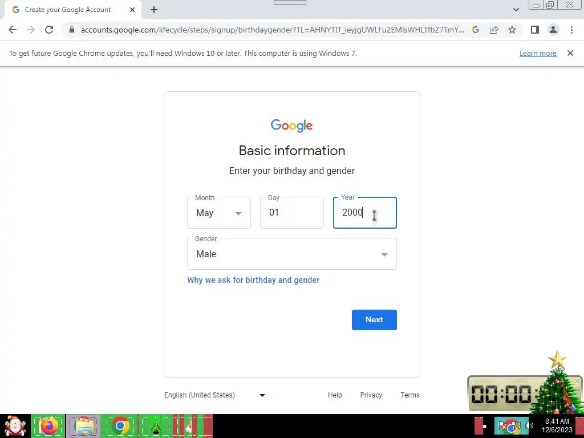This screenshot has height=438, width=584.
Task: Open the Chrome profile avatar menu
Action: (553, 30)
